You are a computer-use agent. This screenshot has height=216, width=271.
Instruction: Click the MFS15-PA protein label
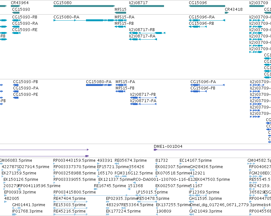pos(125,82)
